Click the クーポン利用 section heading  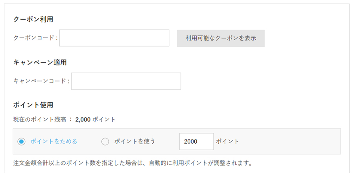pos(33,19)
